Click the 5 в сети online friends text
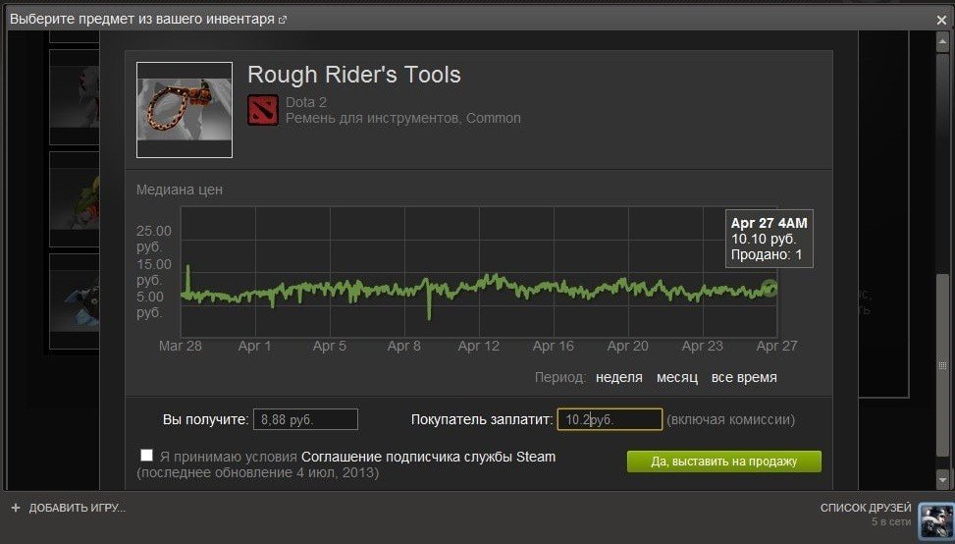Screen dimensions: 955x544 click(891, 522)
